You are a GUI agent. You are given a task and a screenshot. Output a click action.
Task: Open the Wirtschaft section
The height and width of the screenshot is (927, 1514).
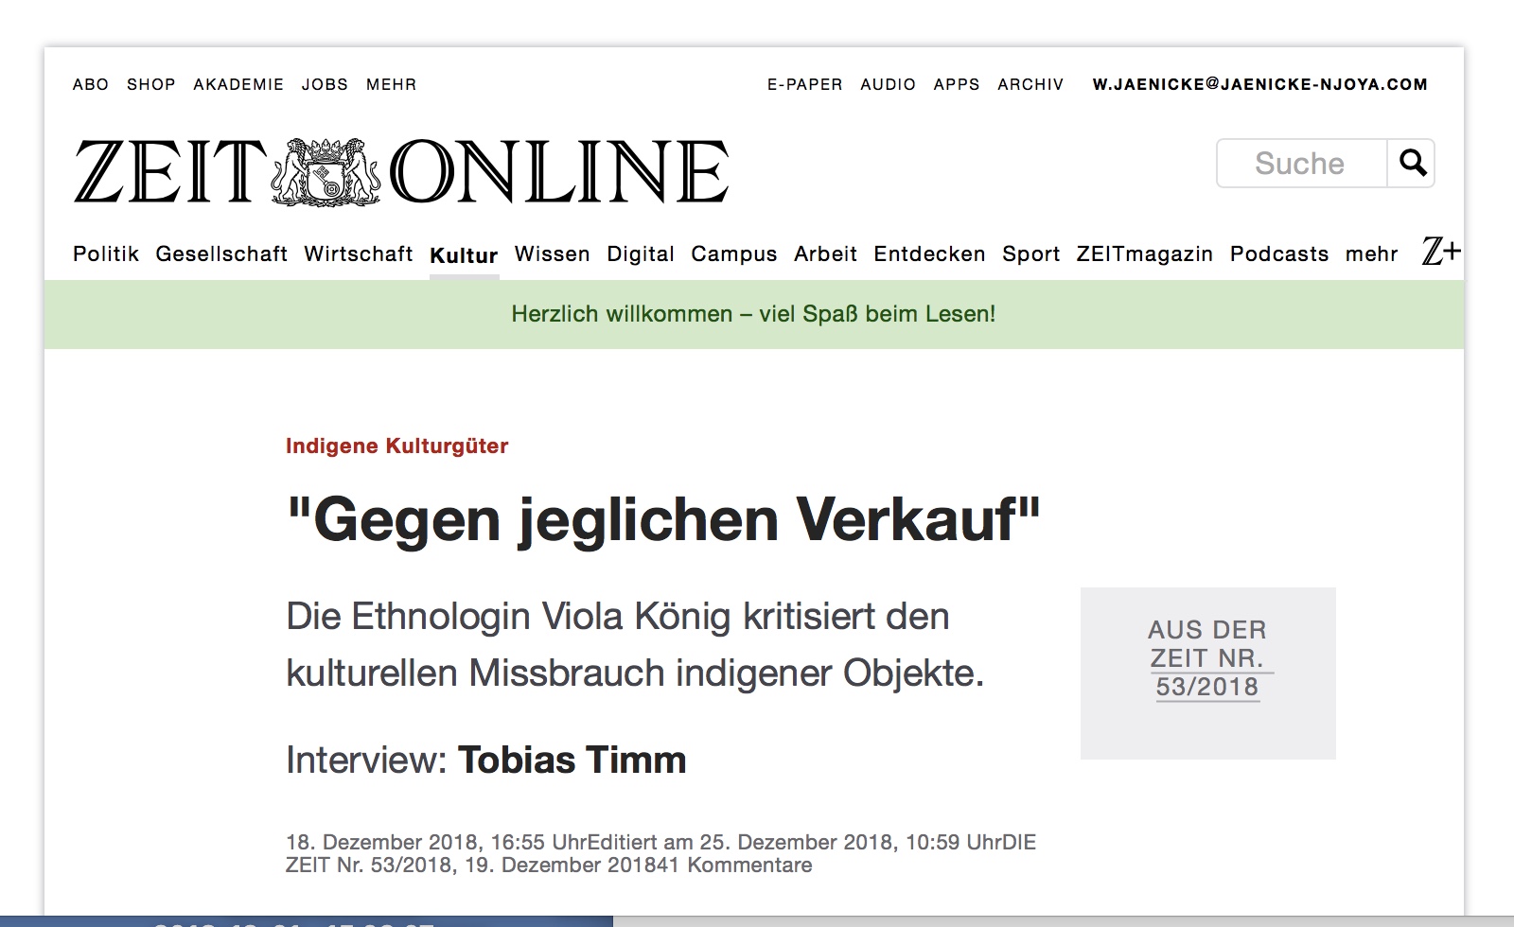[x=359, y=254]
